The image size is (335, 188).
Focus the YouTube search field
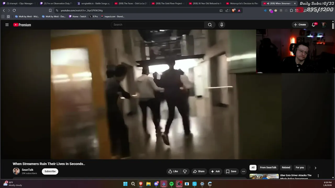point(158,25)
